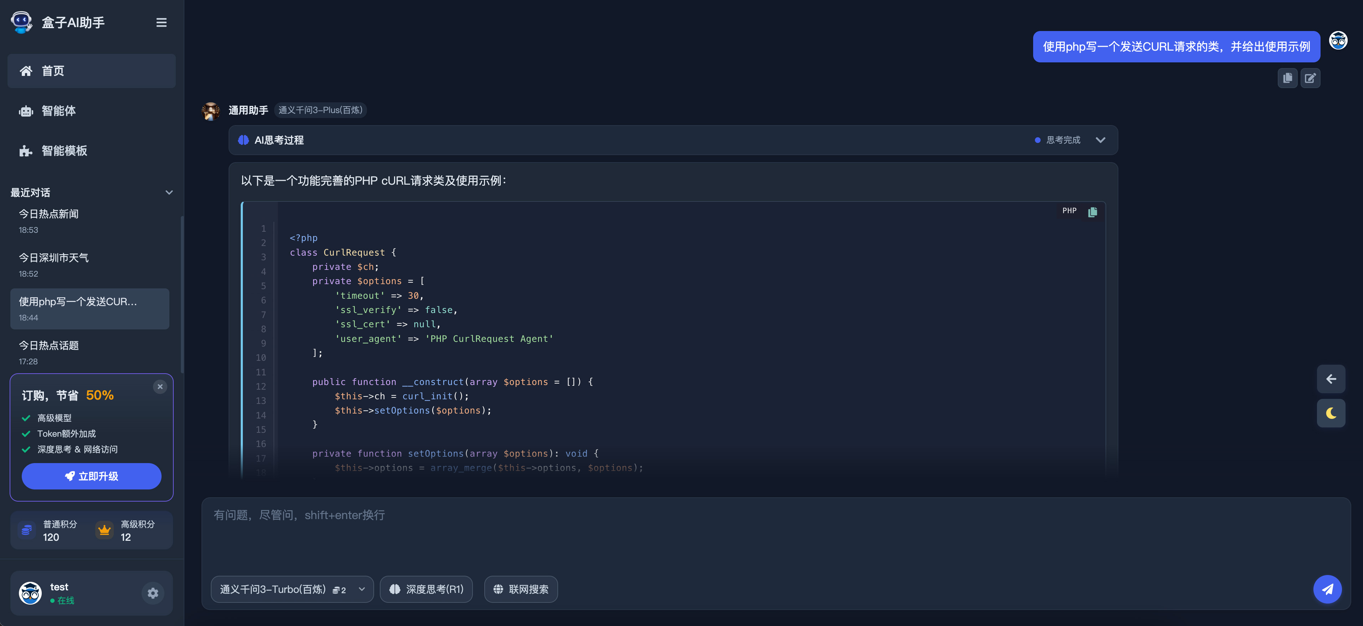Select the 使用php写一个发送CUR... conversation
Screen dimensions: 1363x626
(x=90, y=309)
